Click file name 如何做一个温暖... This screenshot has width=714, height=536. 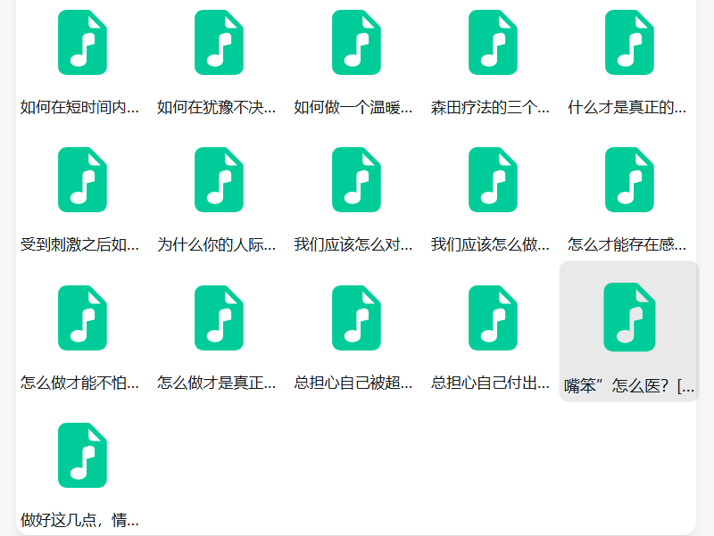click(353, 107)
